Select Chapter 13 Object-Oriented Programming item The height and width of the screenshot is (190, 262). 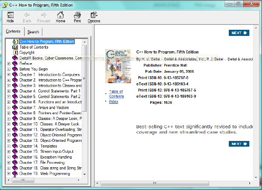coord(51,141)
